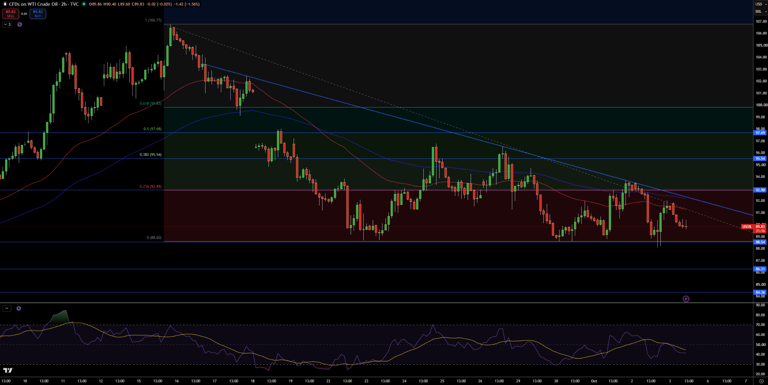Click the CFDs on WTI Crude Oil title

[x=33, y=4]
